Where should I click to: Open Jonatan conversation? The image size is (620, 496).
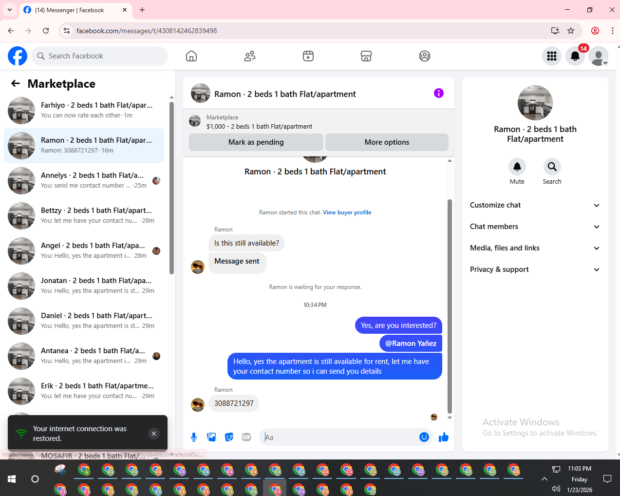click(84, 286)
